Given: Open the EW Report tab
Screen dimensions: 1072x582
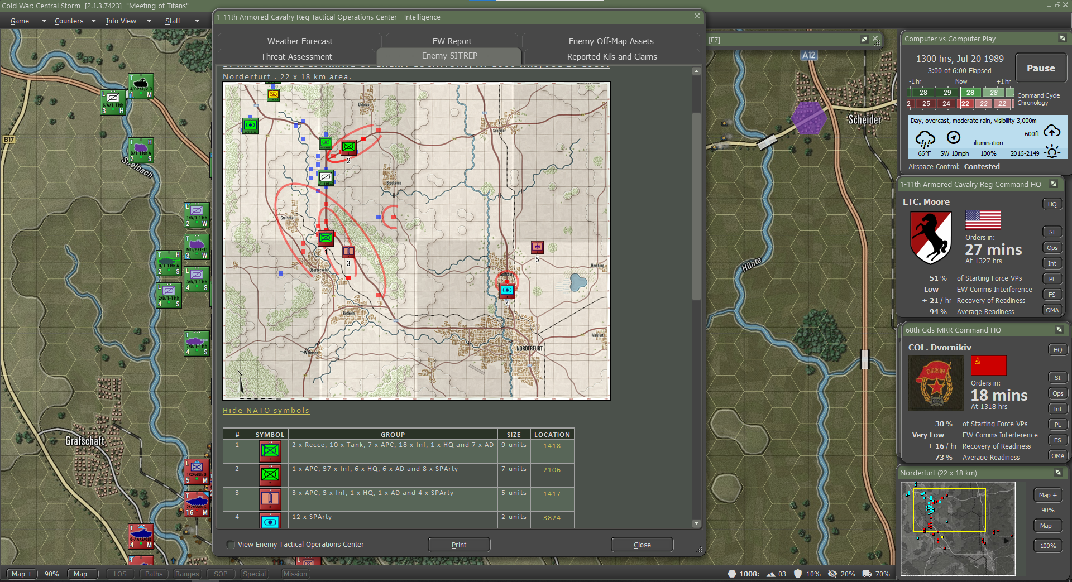Looking at the screenshot, I should 452,41.
